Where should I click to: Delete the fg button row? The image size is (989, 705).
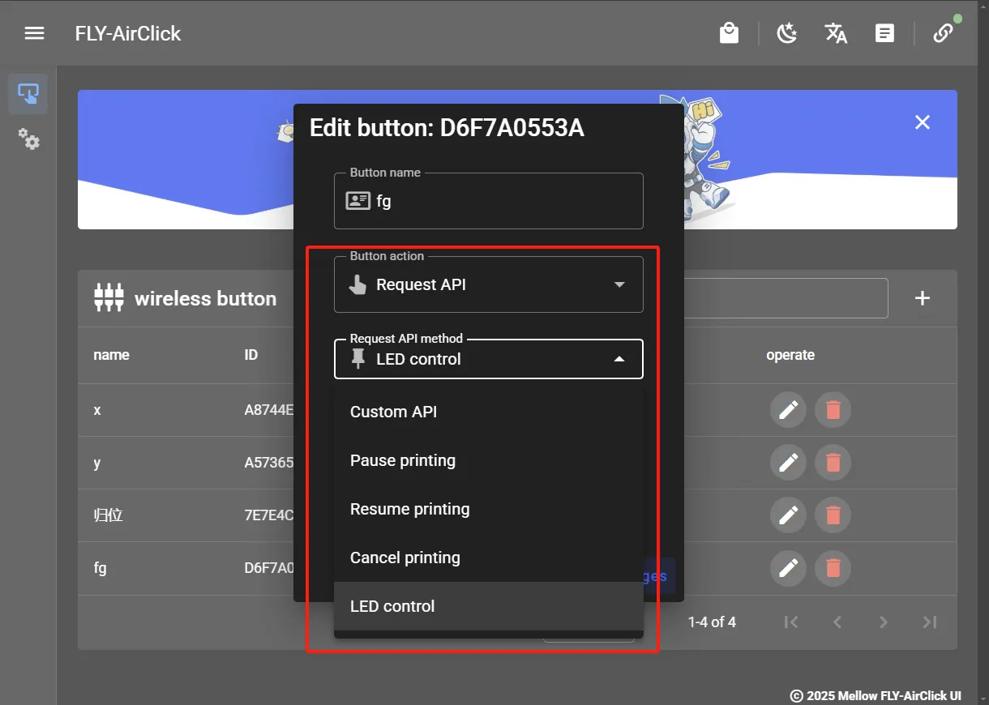pos(833,568)
